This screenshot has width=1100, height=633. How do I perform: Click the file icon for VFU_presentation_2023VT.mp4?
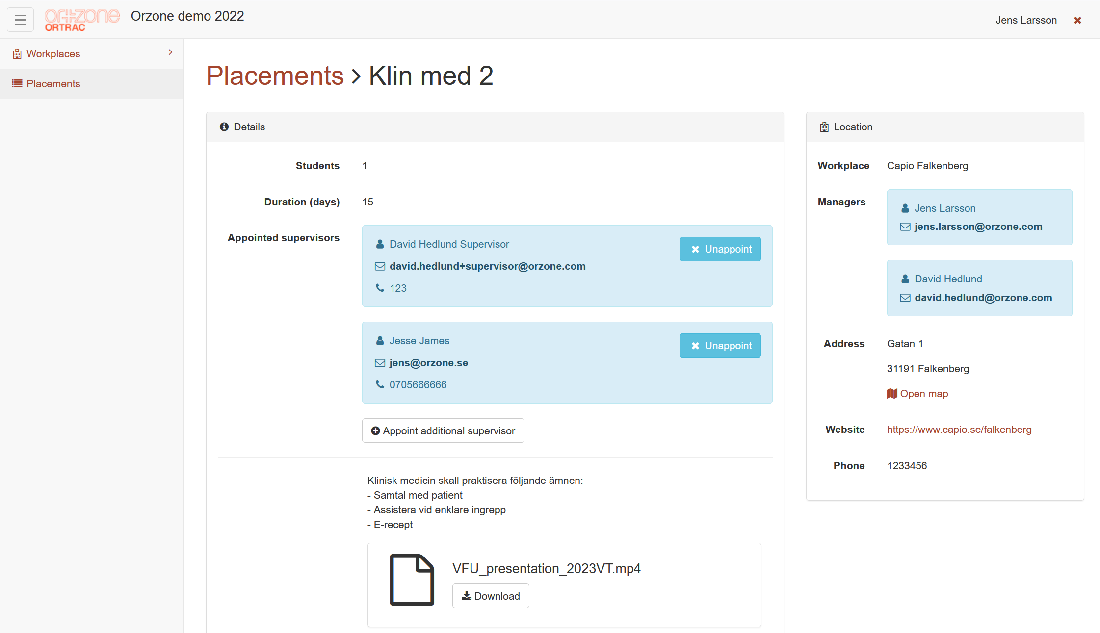[x=412, y=580]
